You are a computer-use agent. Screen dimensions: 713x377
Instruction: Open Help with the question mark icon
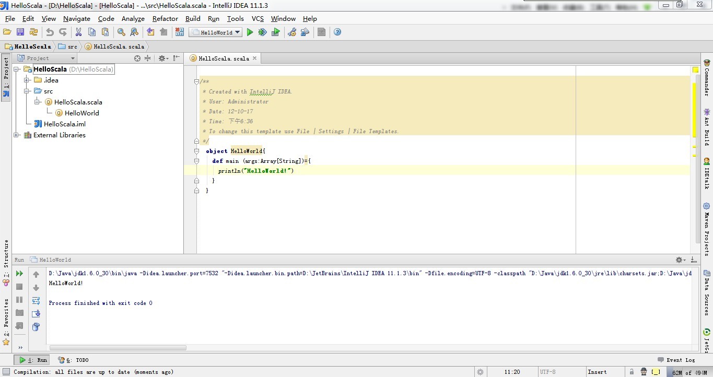337,32
